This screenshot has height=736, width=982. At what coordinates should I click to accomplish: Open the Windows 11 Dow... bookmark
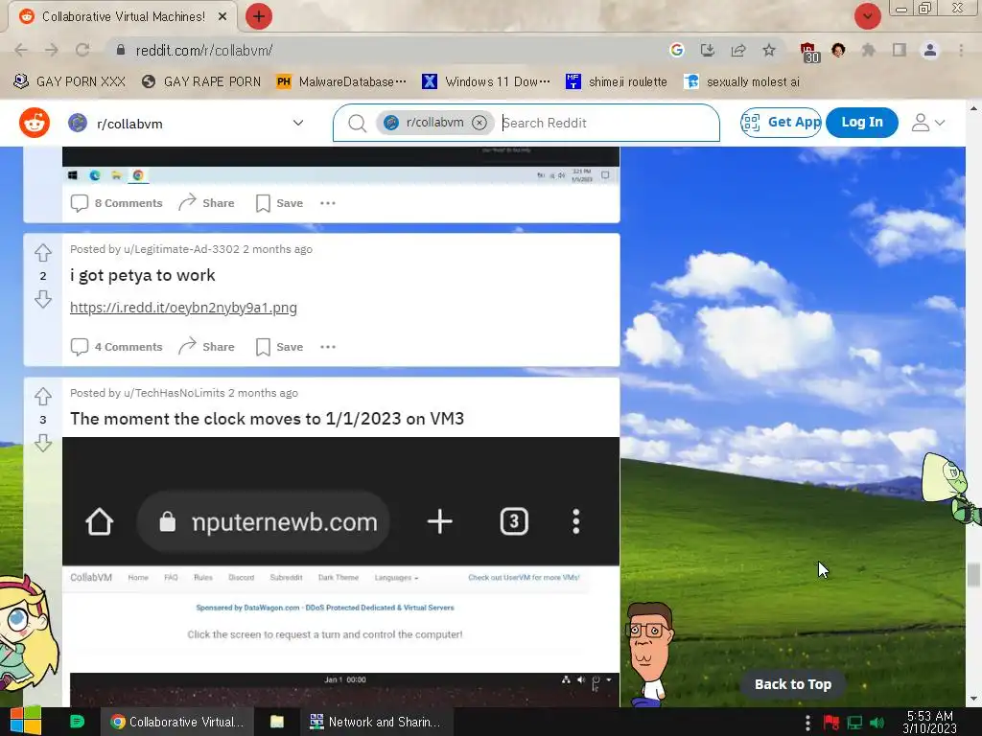486,82
